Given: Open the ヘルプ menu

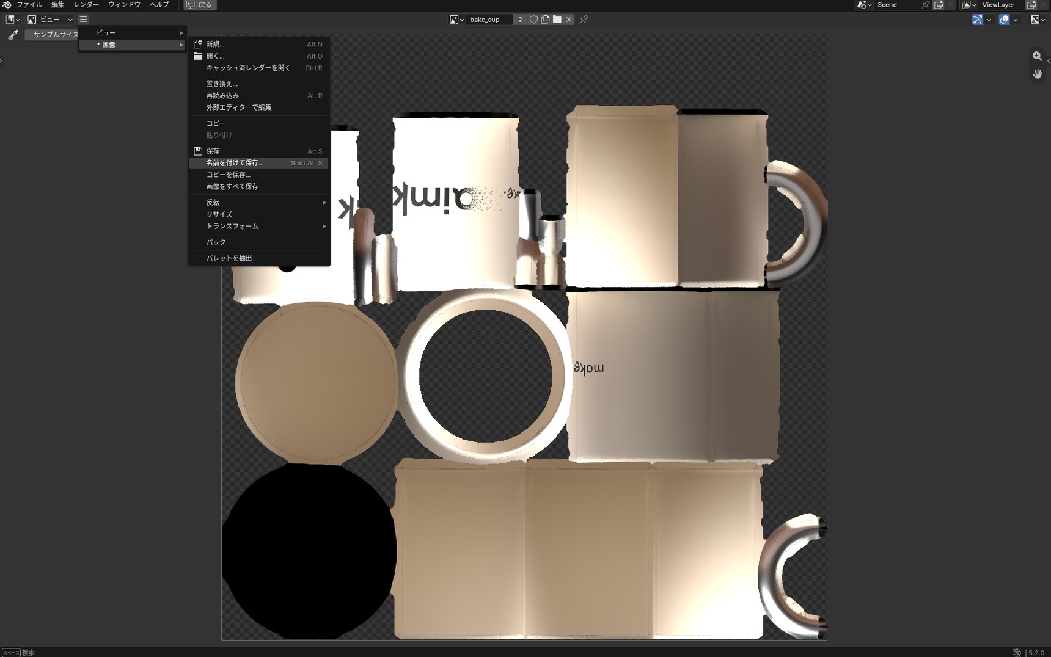Looking at the screenshot, I should click(159, 4).
